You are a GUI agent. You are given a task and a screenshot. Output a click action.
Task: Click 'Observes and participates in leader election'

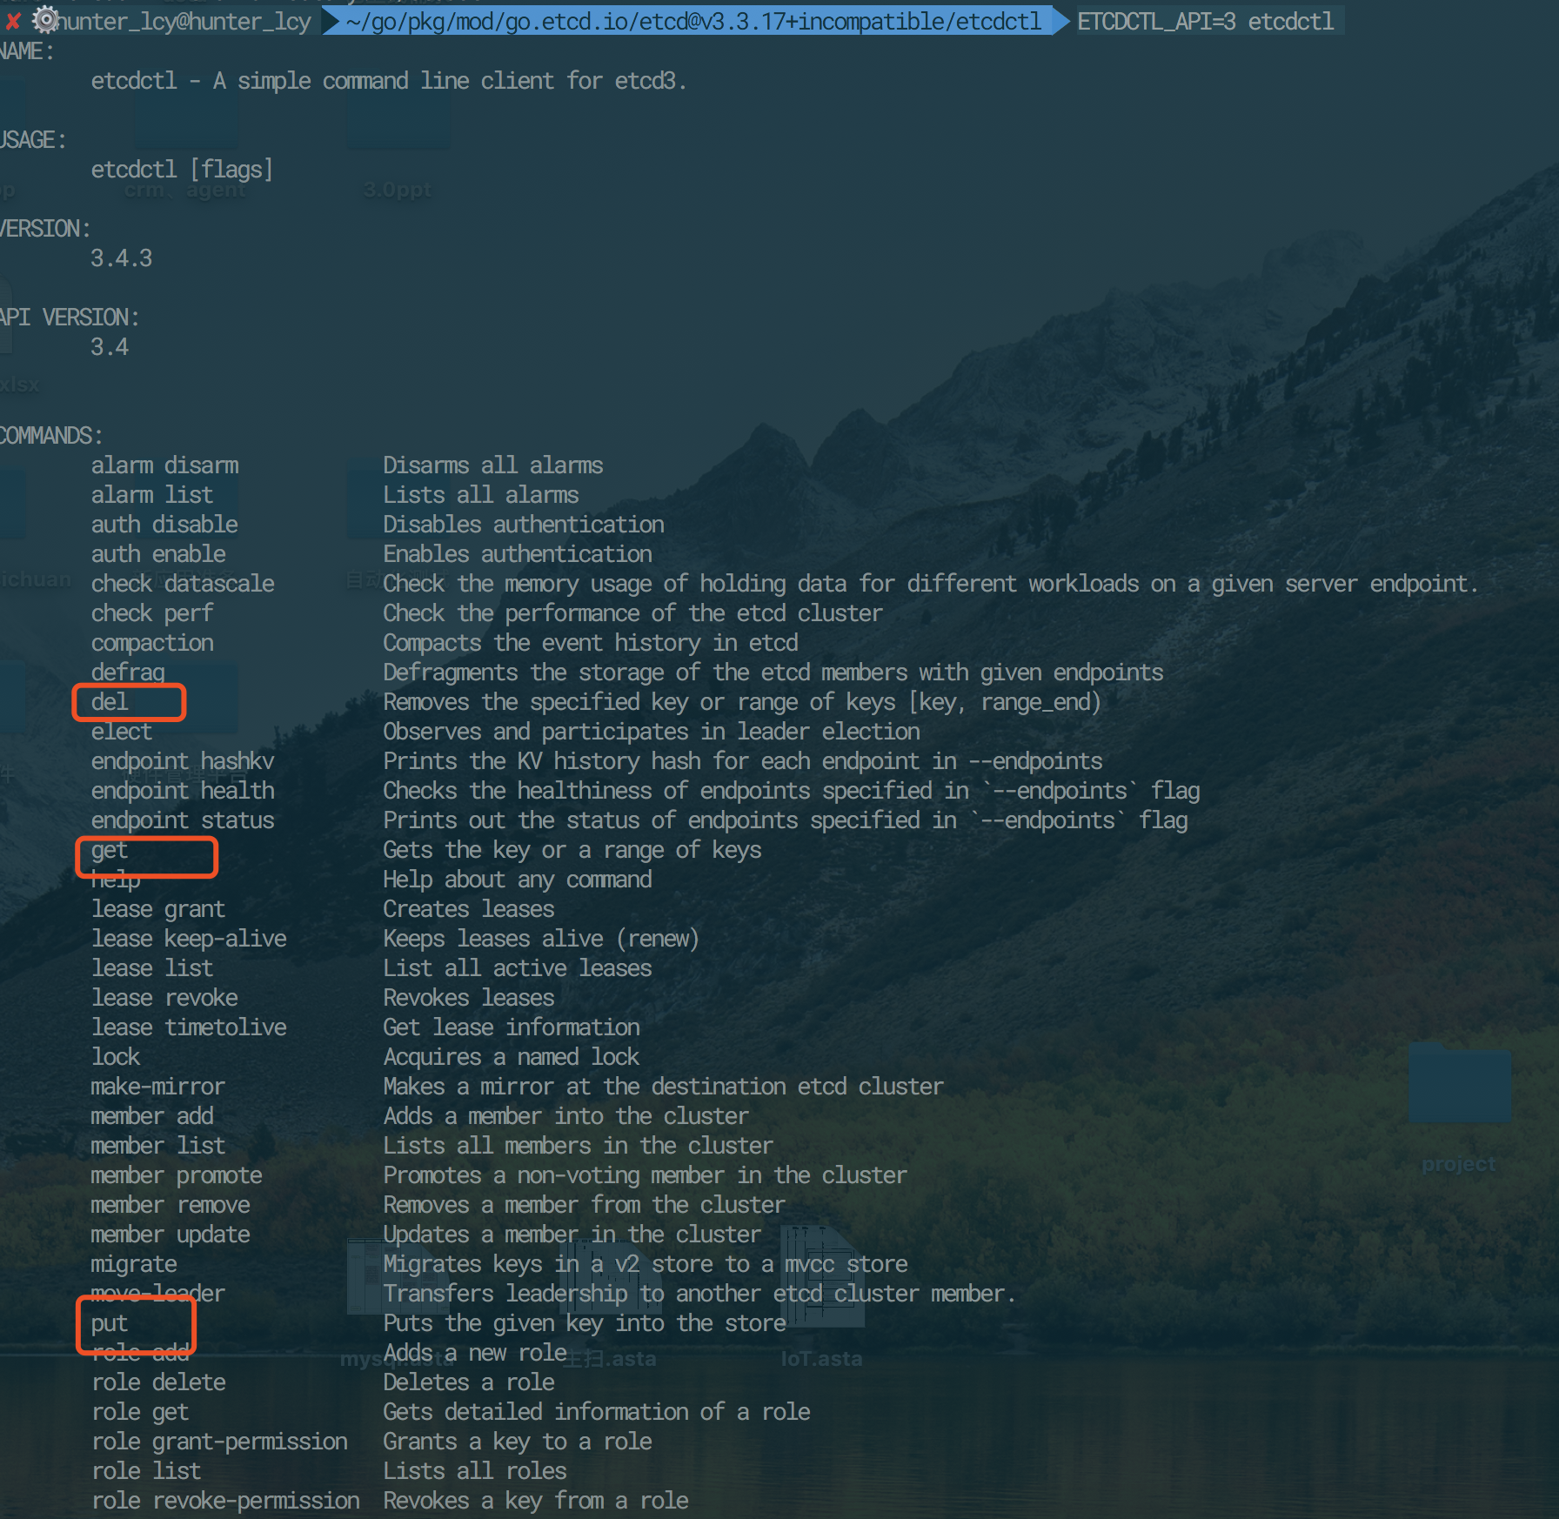point(652,732)
